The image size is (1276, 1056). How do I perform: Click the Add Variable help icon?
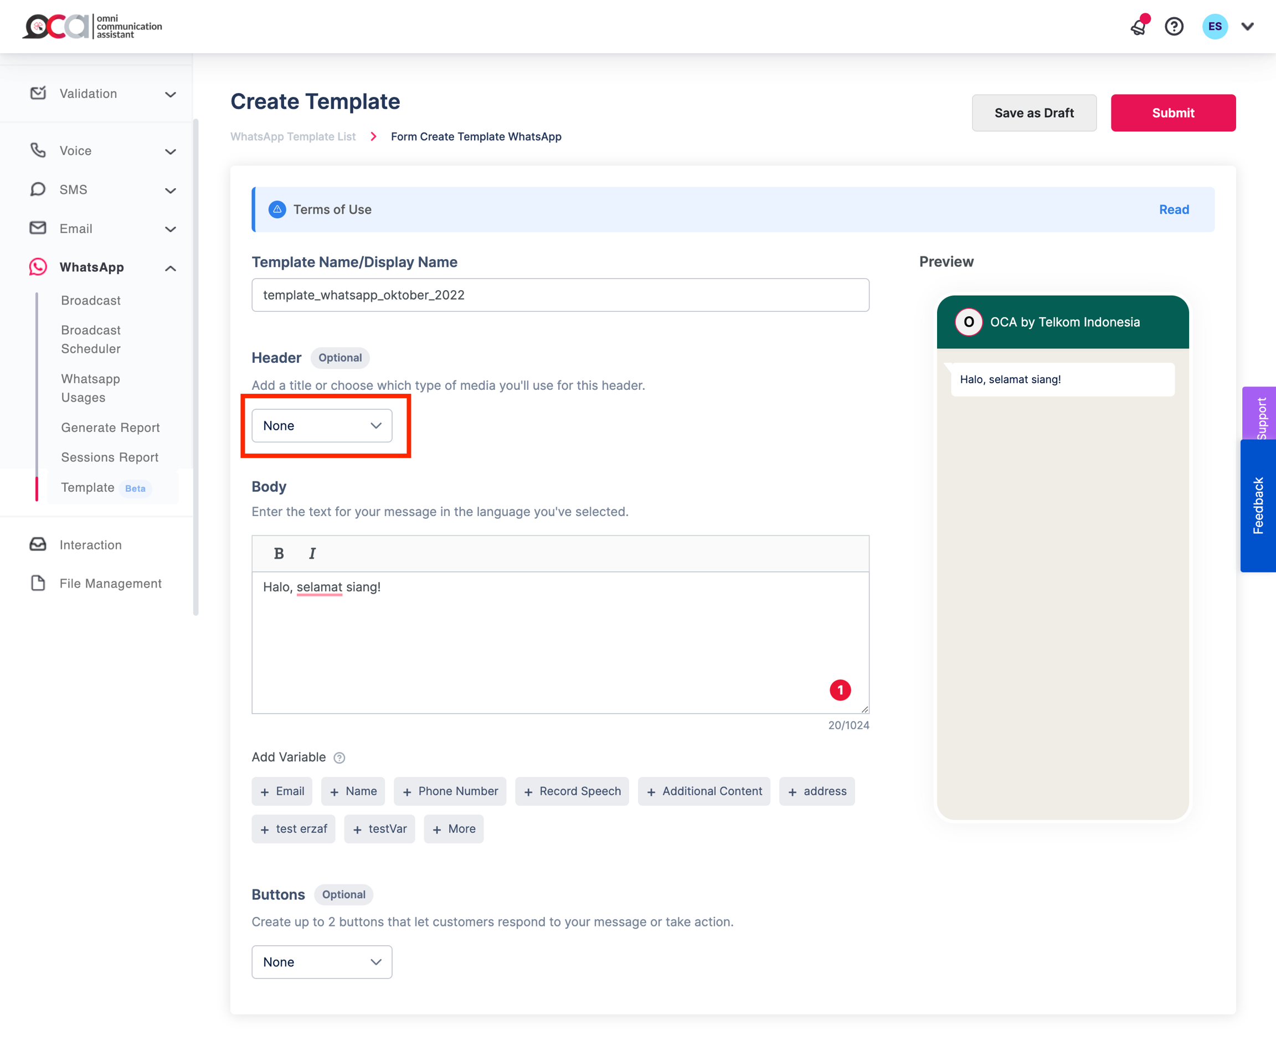339,758
